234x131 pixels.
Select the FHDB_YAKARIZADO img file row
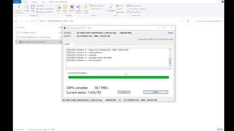coord(36,37)
